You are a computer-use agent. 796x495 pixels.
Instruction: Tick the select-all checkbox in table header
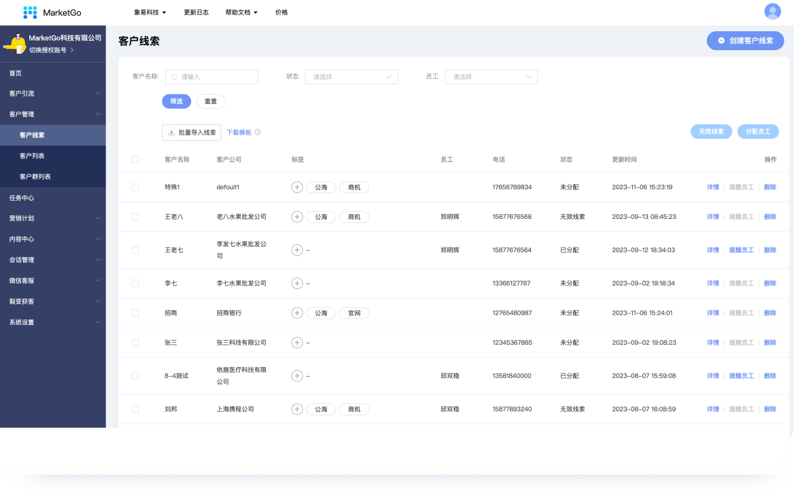(x=135, y=160)
